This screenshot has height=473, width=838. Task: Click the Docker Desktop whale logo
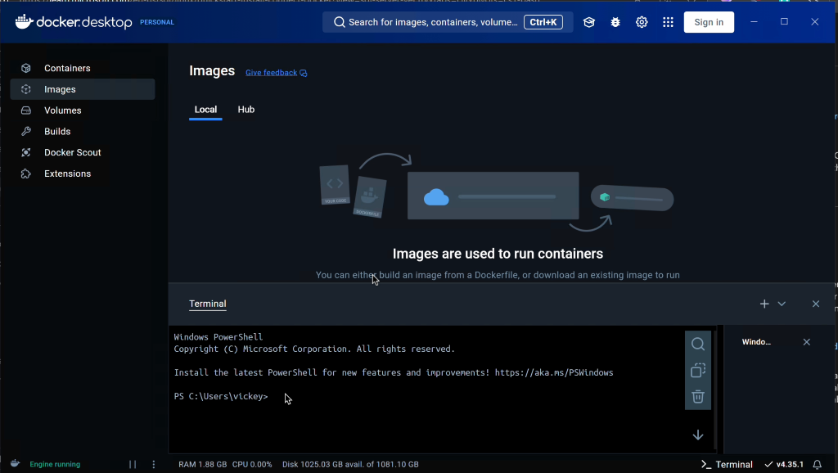tap(24, 21)
